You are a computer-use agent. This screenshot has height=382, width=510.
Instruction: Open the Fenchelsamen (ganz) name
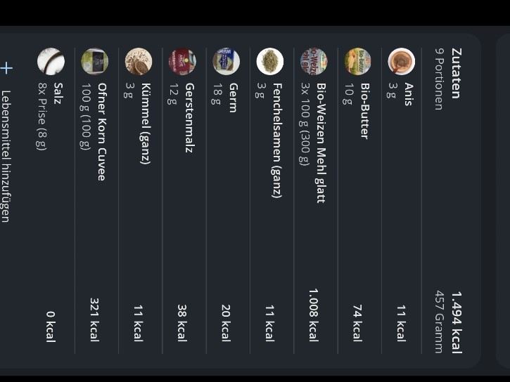[277, 140]
